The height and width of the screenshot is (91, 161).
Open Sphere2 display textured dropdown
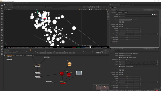pyautogui.click(x=125, y=53)
